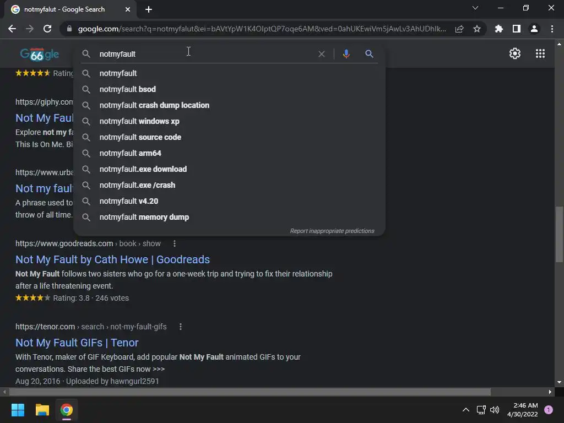Open the clock showing 2:46 AM
Screen dimensions: 564x423
point(522,410)
